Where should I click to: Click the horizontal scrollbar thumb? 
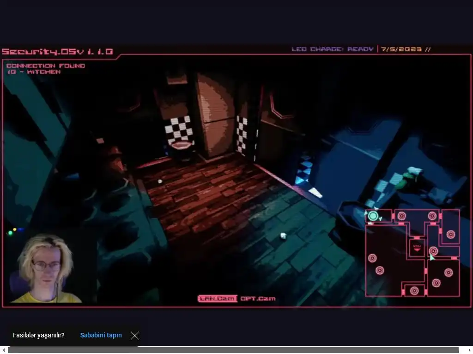(x=233, y=350)
